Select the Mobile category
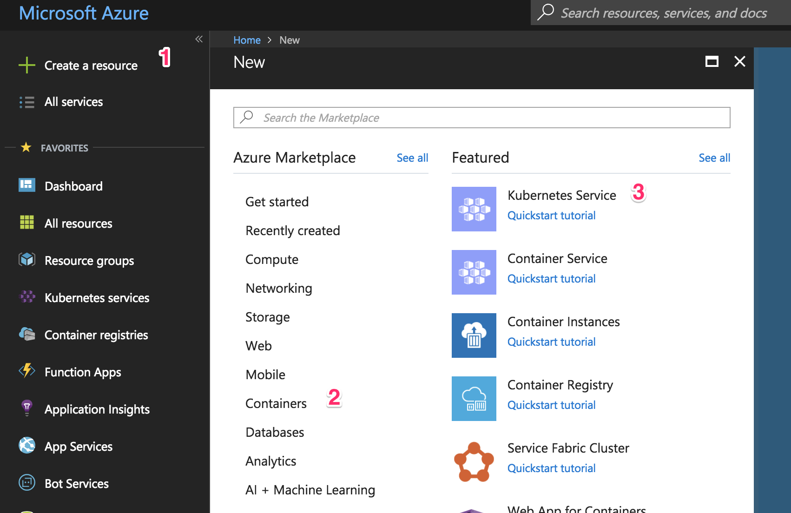Image resolution: width=791 pixels, height=513 pixels. pyautogui.click(x=265, y=375)
